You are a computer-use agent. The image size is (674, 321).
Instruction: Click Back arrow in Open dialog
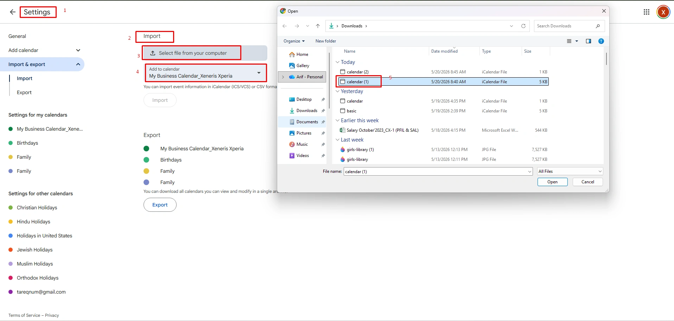point(285,26)
